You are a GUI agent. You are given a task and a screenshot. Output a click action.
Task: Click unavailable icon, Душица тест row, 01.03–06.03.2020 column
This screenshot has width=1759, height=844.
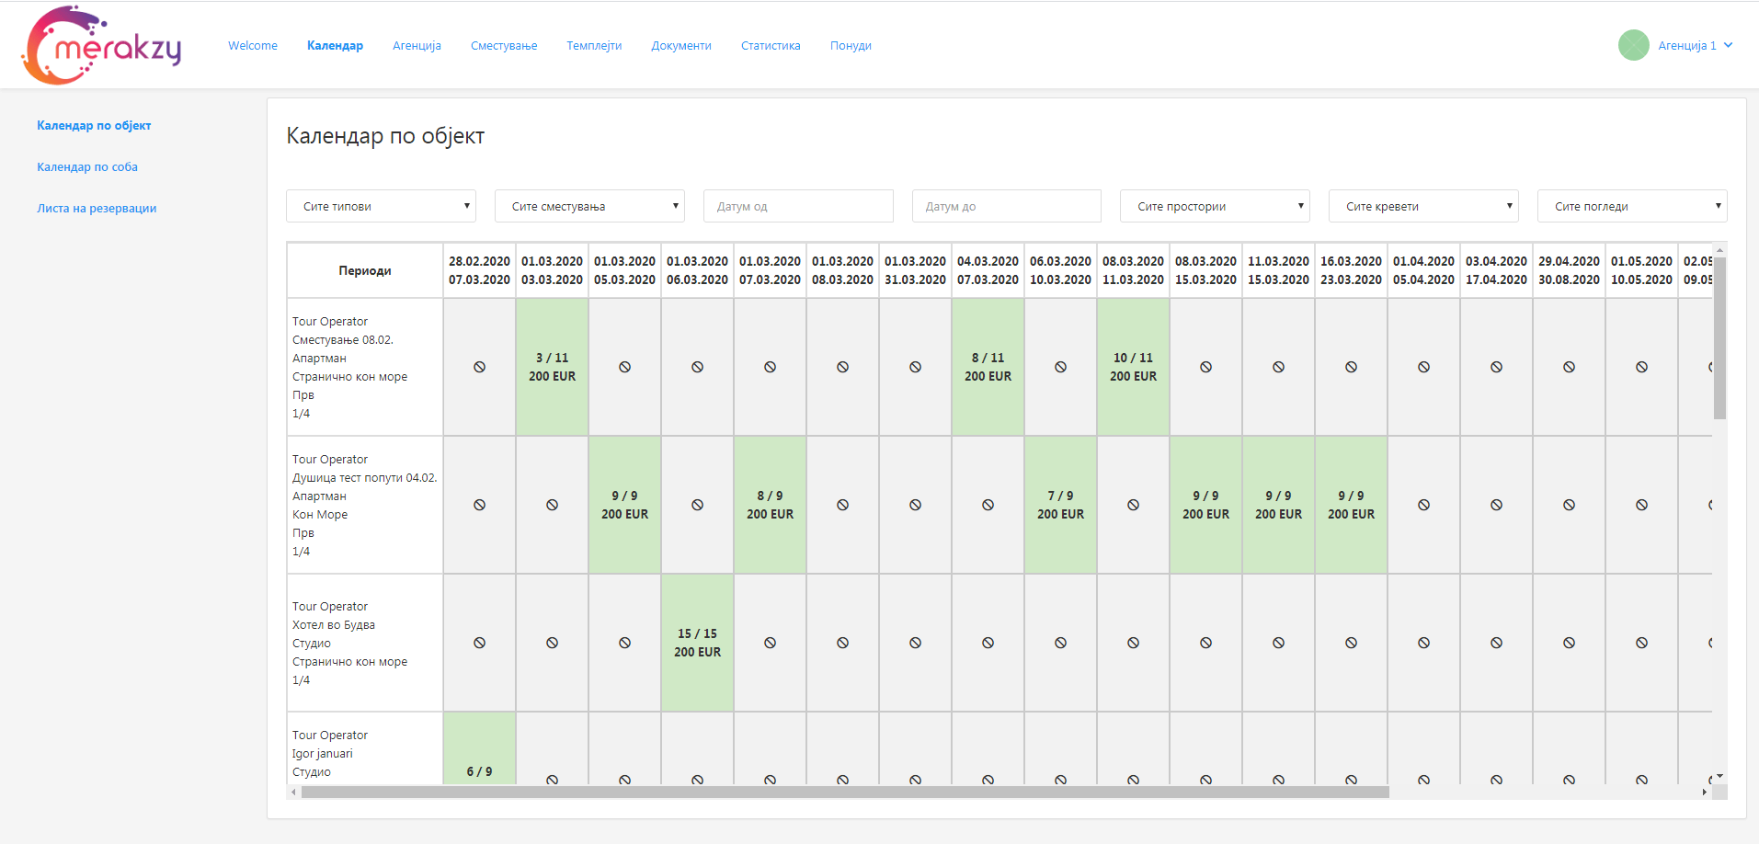point(697,505)
